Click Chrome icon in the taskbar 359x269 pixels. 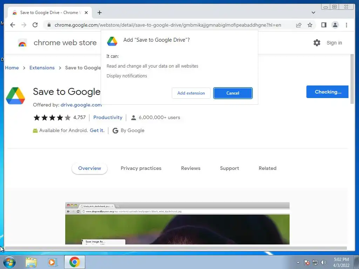[x=74, y=262]
